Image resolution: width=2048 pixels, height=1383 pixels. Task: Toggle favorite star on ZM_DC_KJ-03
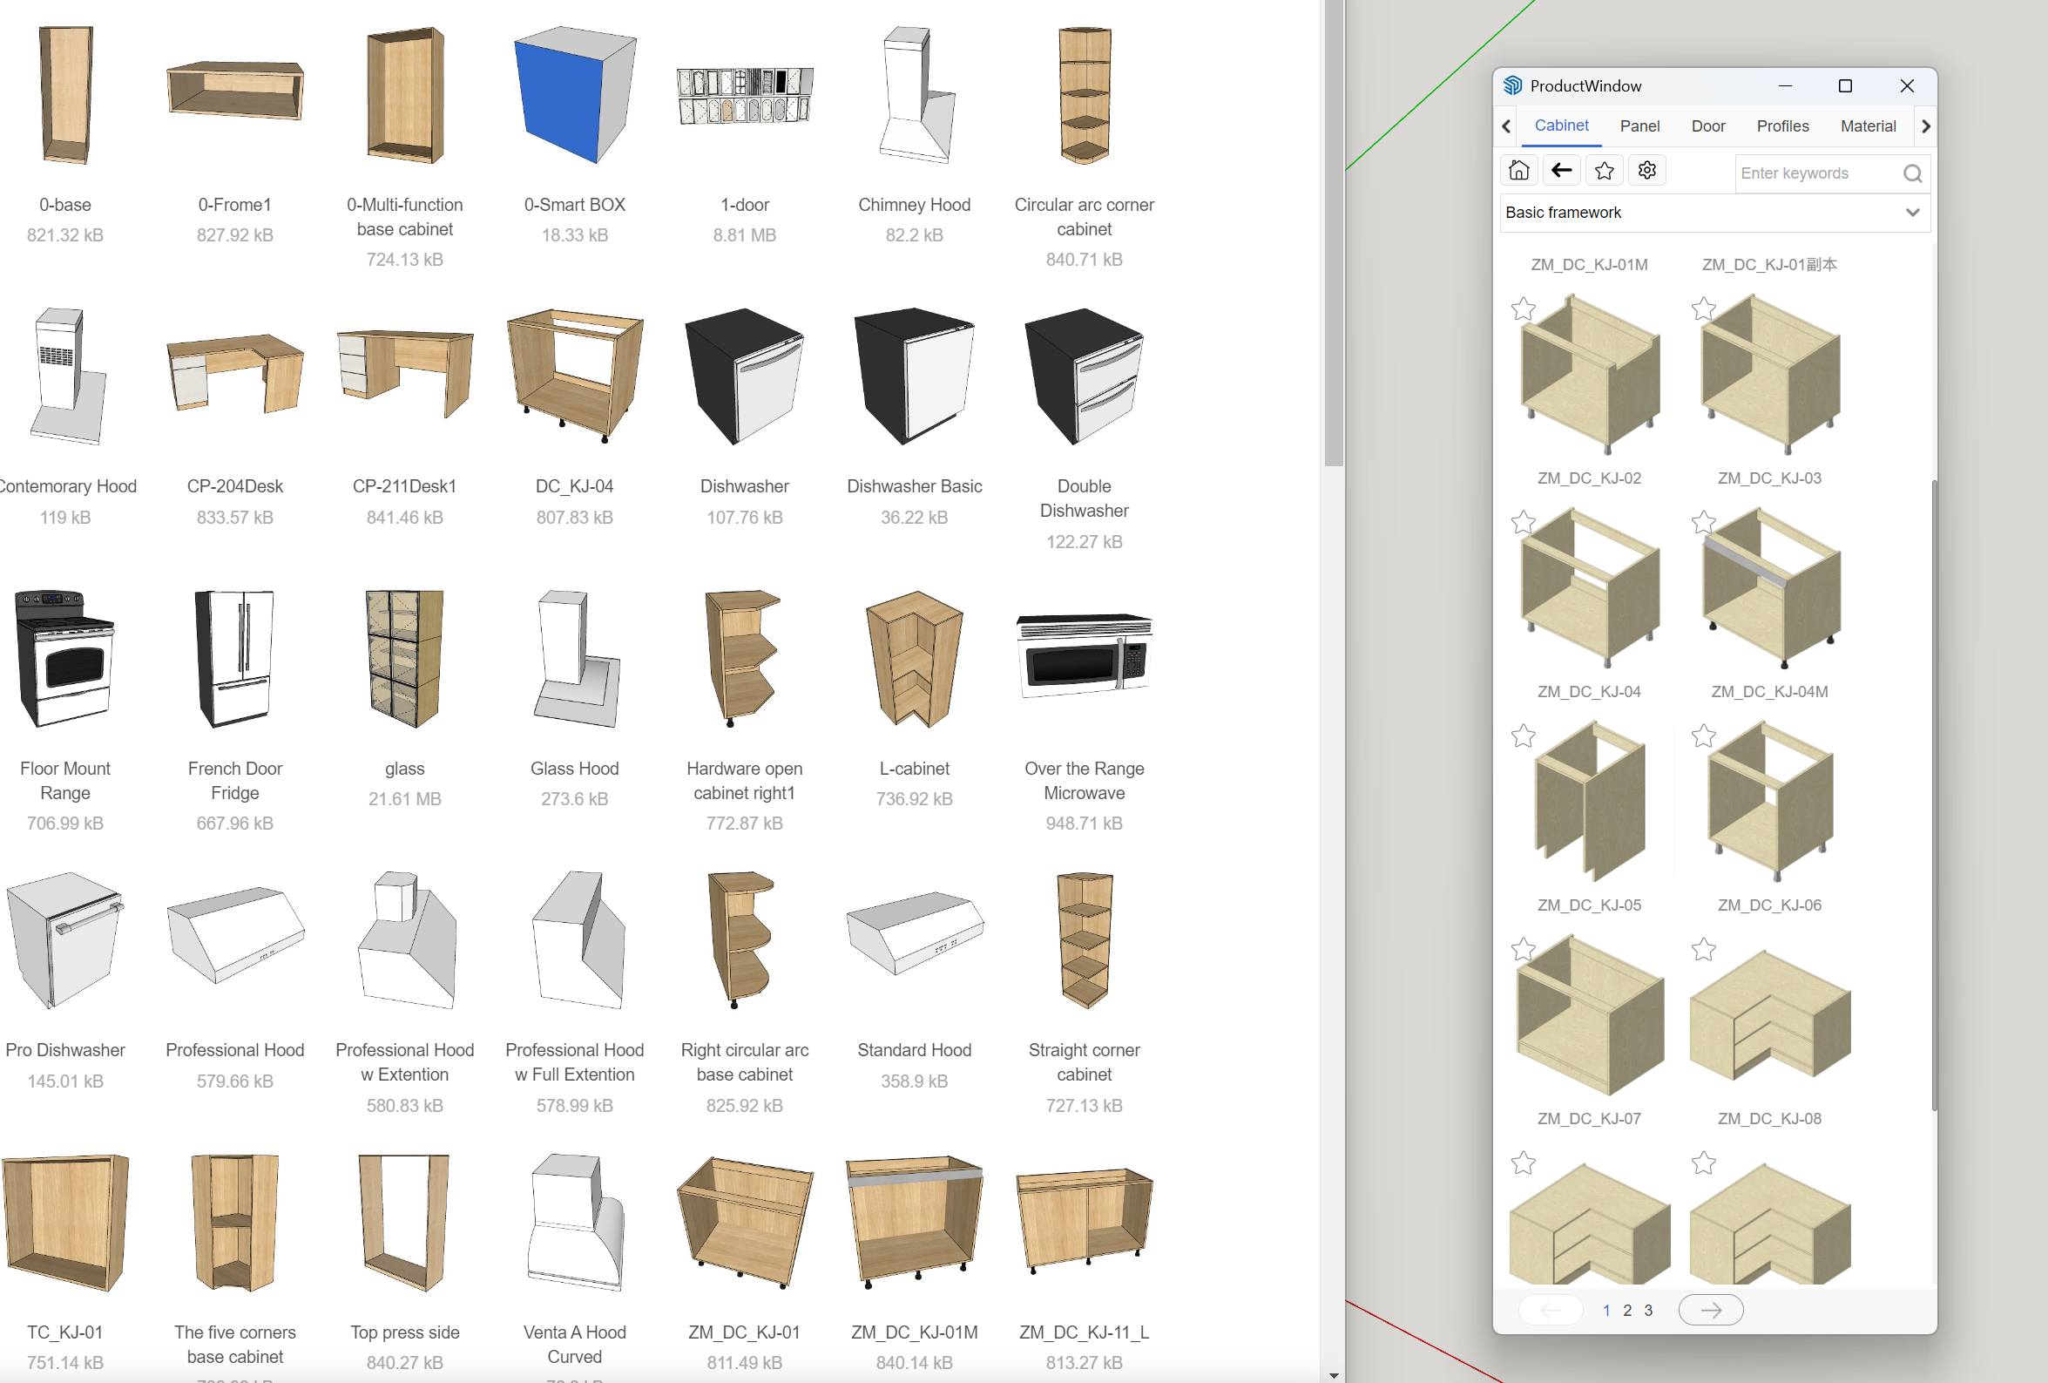(x=1703, y=523)
